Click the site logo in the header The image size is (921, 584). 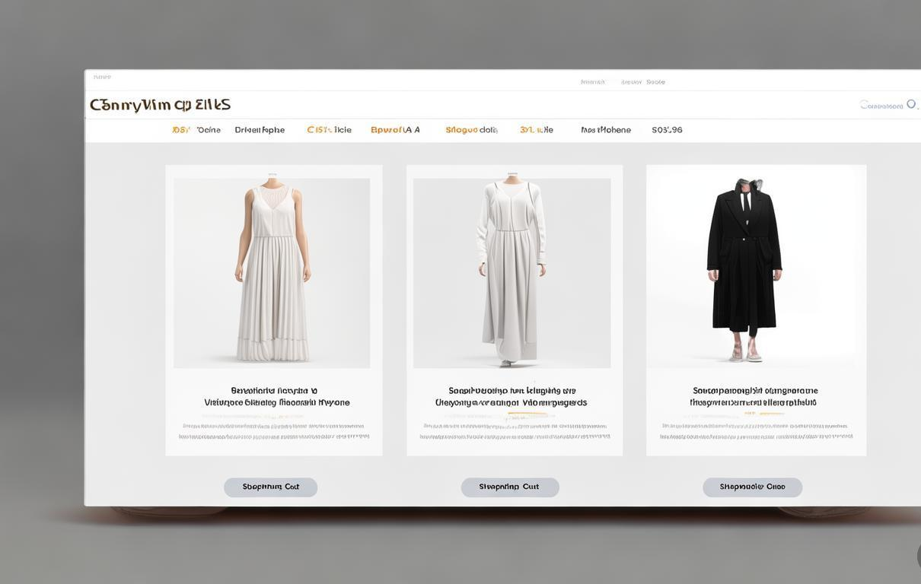tap(160, 105)
